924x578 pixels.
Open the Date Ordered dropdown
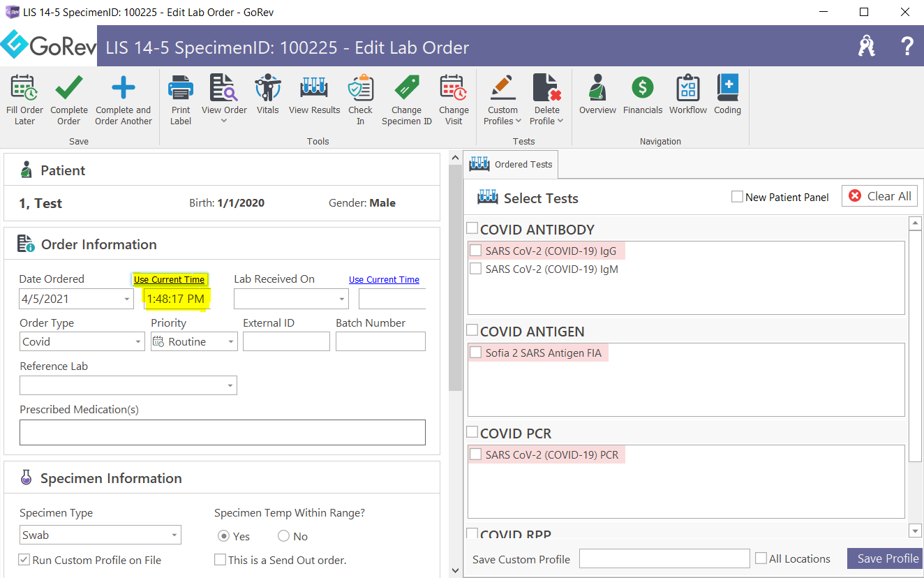tap(127, 299)
